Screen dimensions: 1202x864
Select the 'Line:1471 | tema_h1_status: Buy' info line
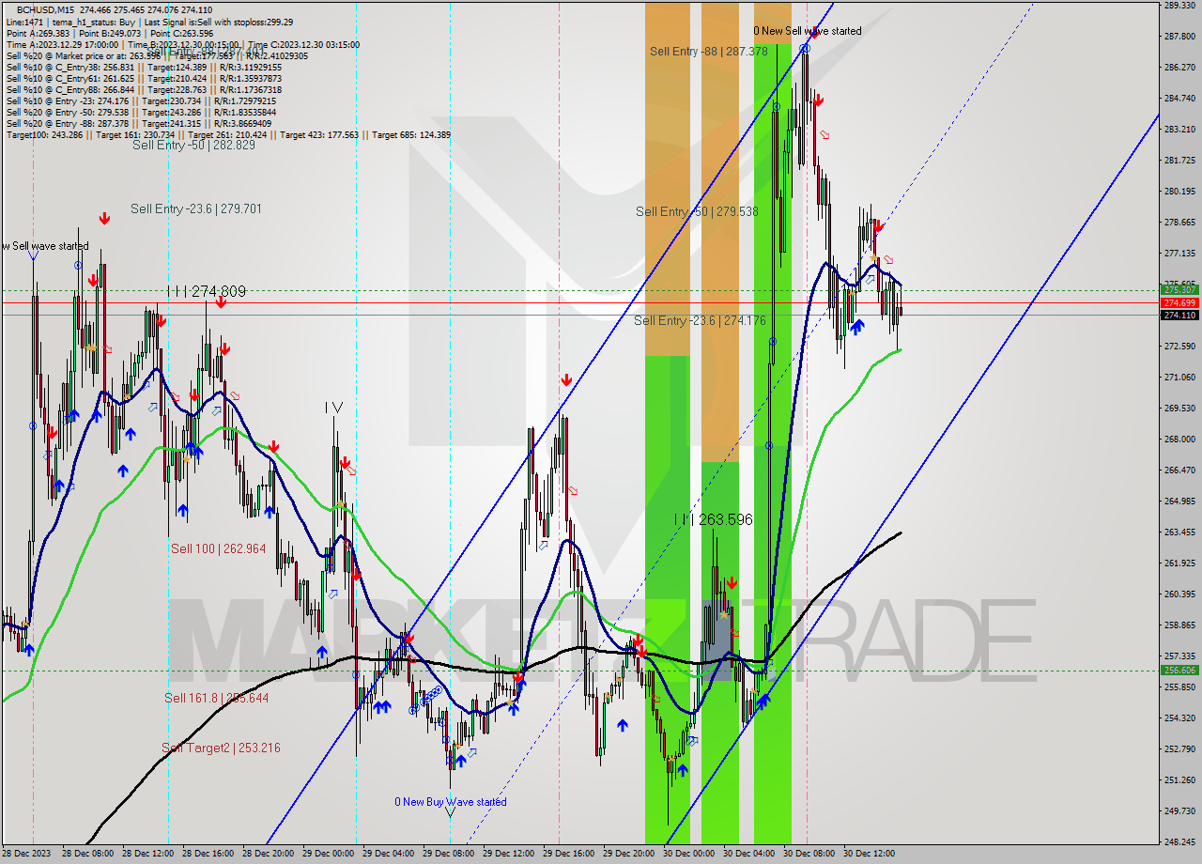pos(149,22)
